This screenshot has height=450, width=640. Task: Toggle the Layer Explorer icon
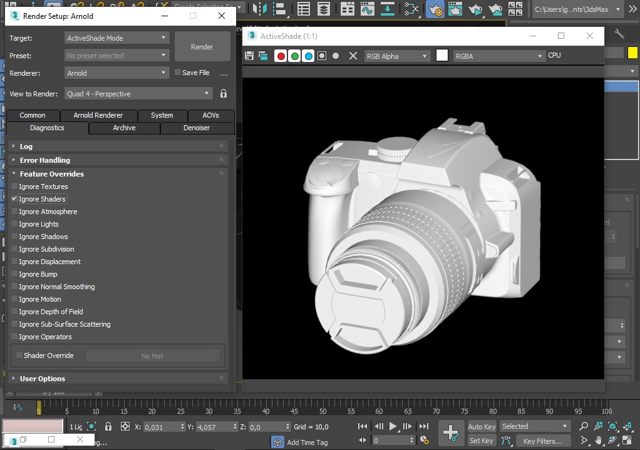[x=324, y=9]
